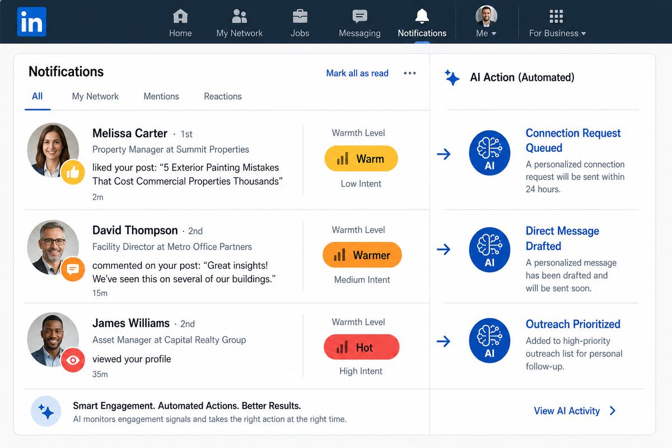
Task: Select the All tab
Action: pyautogui.click(x=38, y=96)
